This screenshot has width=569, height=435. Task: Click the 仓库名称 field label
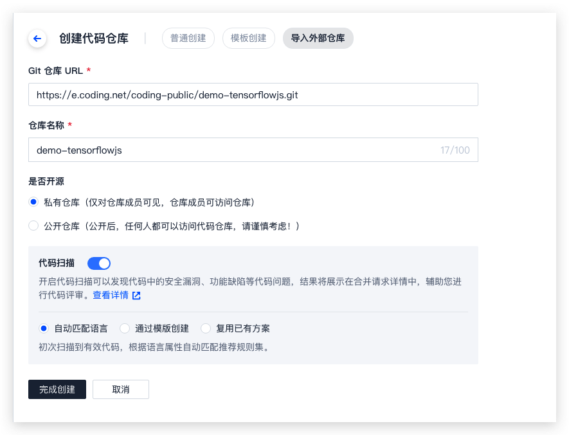(x=46, y=125)
